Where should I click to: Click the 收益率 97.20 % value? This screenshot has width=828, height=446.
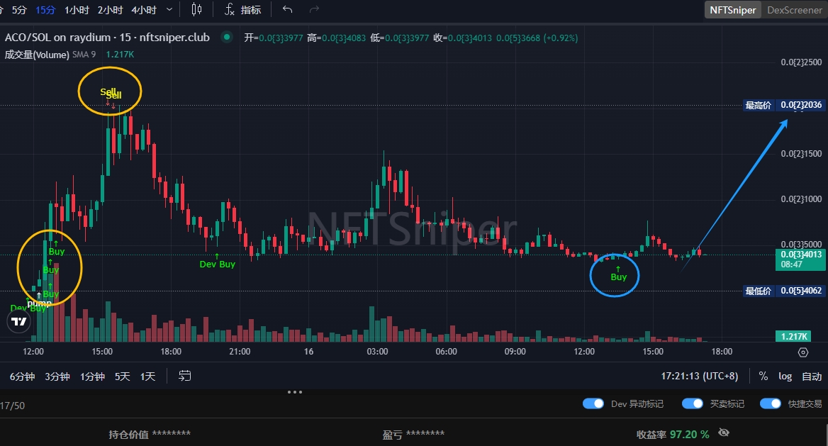(x=690, y=435)
